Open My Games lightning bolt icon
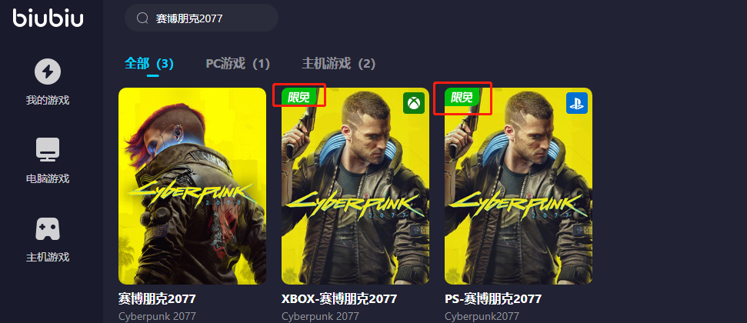Viewport: 747px width, 323px height. [48, 72]
